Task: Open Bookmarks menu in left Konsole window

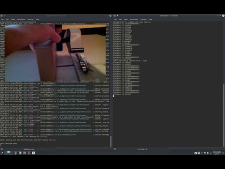Action: pos(21,19)
